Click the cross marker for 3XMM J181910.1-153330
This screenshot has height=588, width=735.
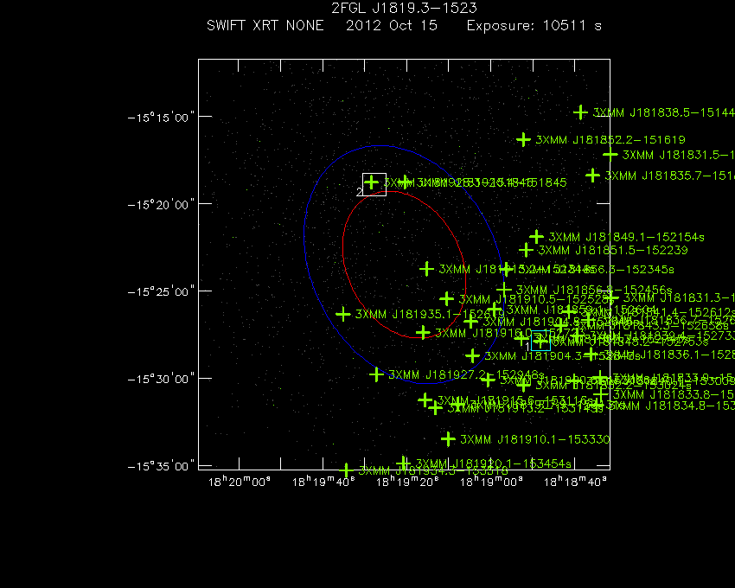[x=448, y=439]
